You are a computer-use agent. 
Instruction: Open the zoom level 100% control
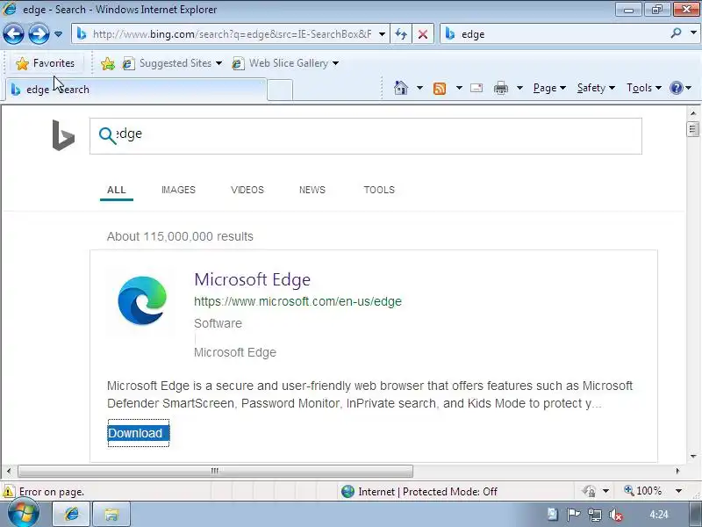pos(643,491)
